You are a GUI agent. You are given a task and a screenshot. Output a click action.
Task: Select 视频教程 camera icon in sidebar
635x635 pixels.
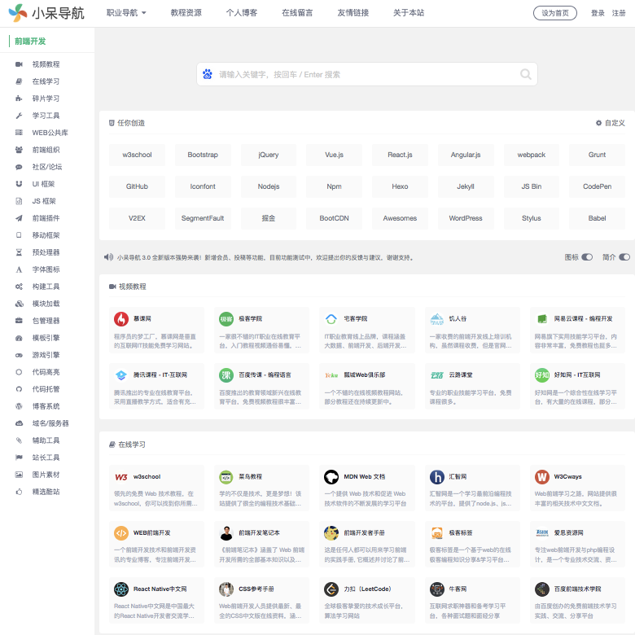click(19, 64)
